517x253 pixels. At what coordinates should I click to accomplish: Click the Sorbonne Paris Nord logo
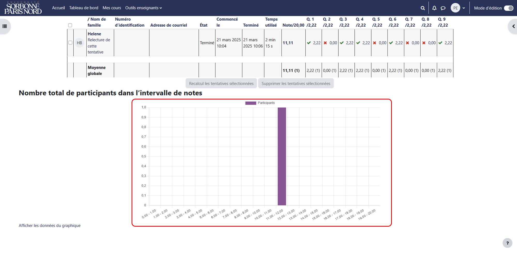[x=23, y=8]
